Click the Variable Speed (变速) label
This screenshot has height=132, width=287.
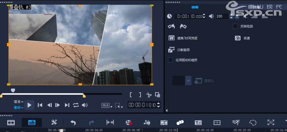[246, 38]
